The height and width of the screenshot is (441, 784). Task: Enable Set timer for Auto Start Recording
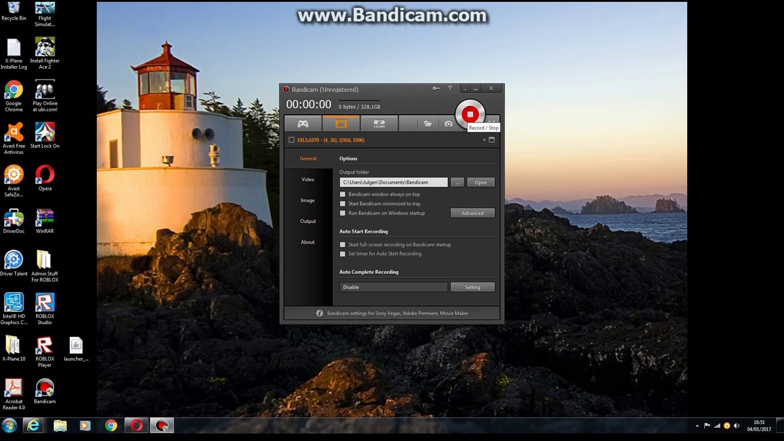[x=342, y=254]
